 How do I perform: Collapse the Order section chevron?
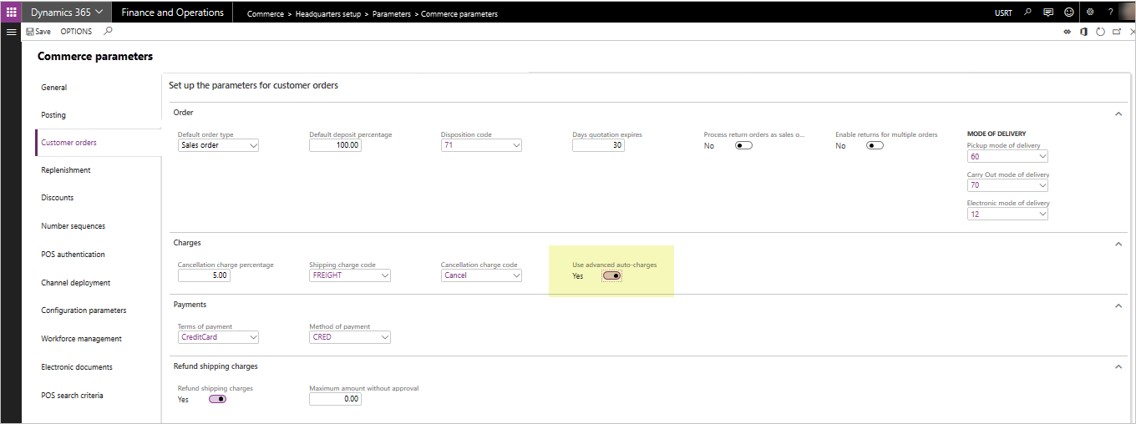1119,114
